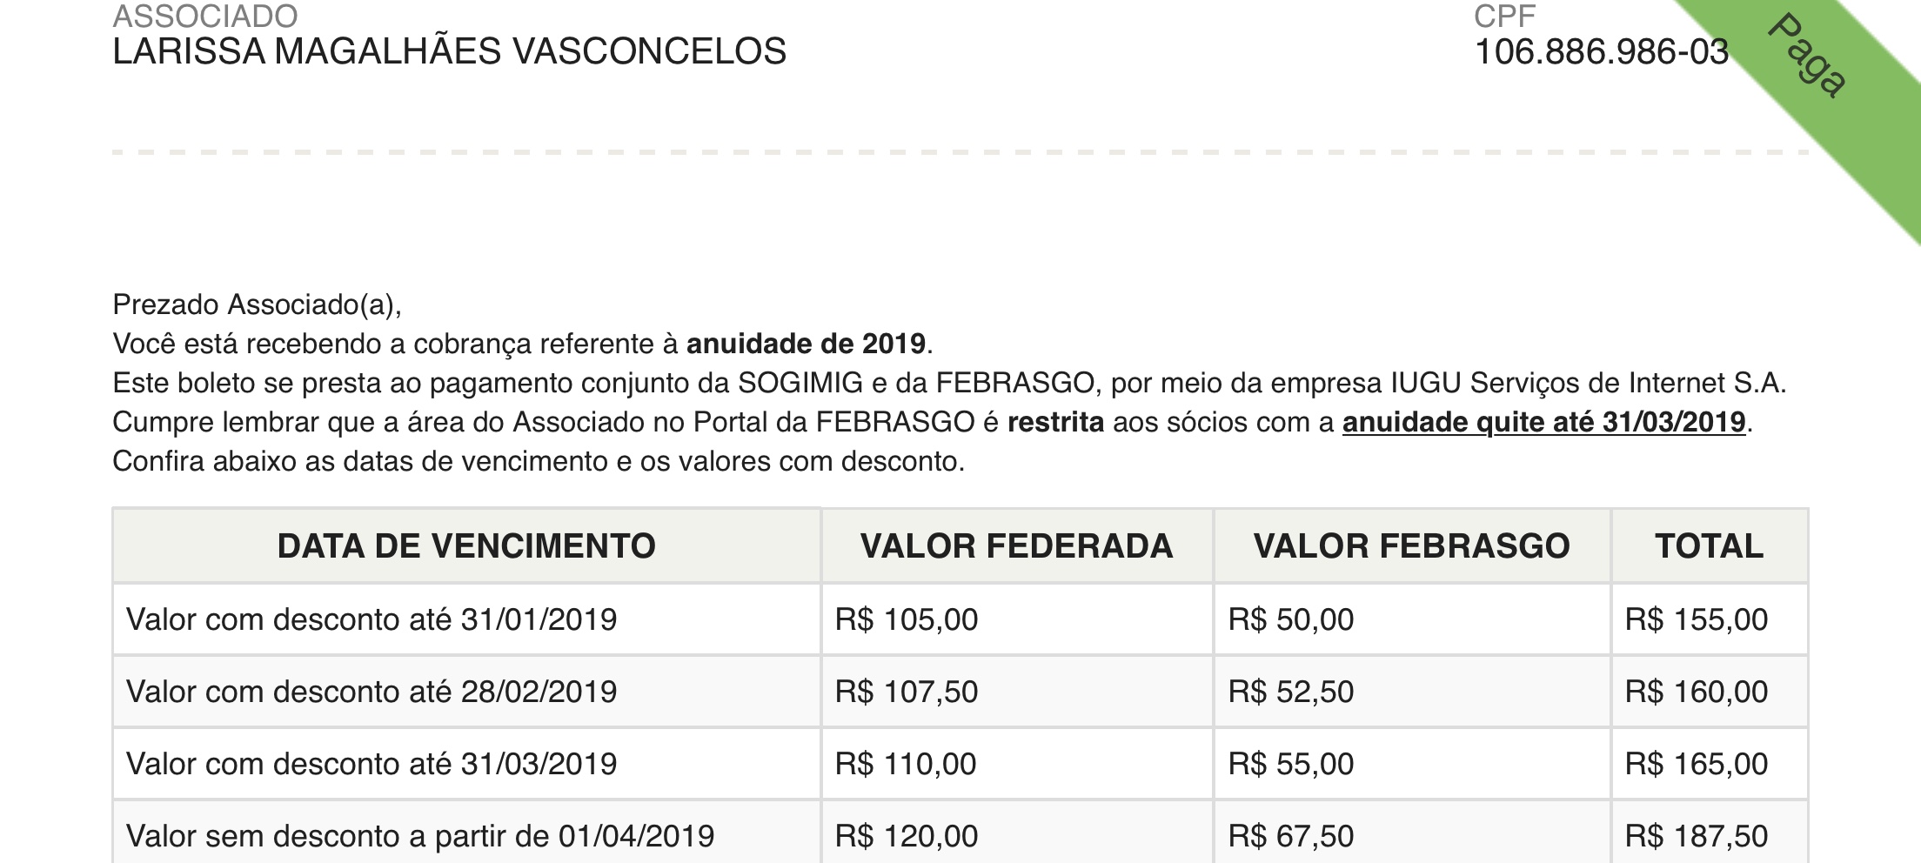The image size is (1921, 863).
Task: Click the associate name Larissa Magalhães Vasconcelos
Action: pyautogui.click(x=449, y=52)
